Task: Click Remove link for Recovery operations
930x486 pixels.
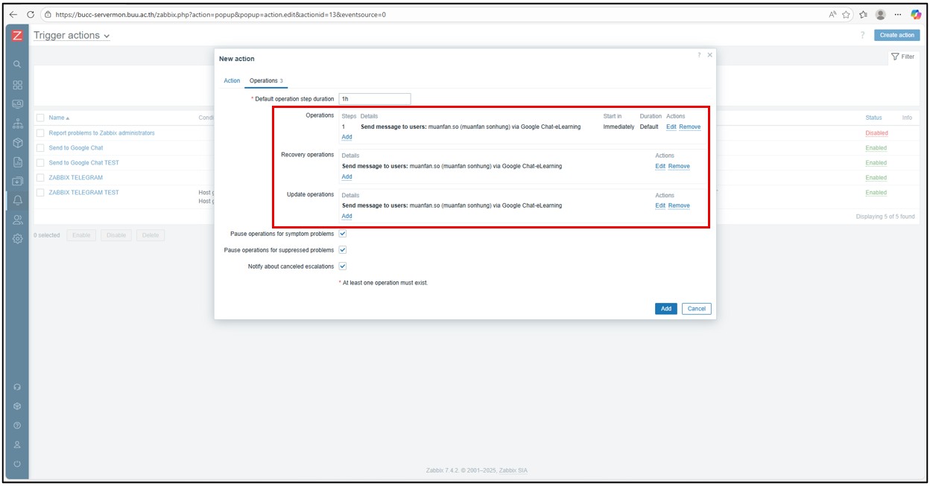Action: pos(678,166)
